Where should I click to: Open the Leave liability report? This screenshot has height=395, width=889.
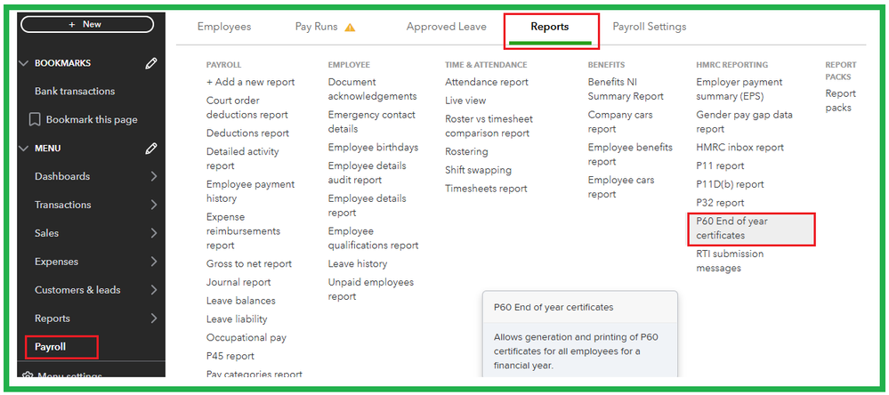coord(237,319)
